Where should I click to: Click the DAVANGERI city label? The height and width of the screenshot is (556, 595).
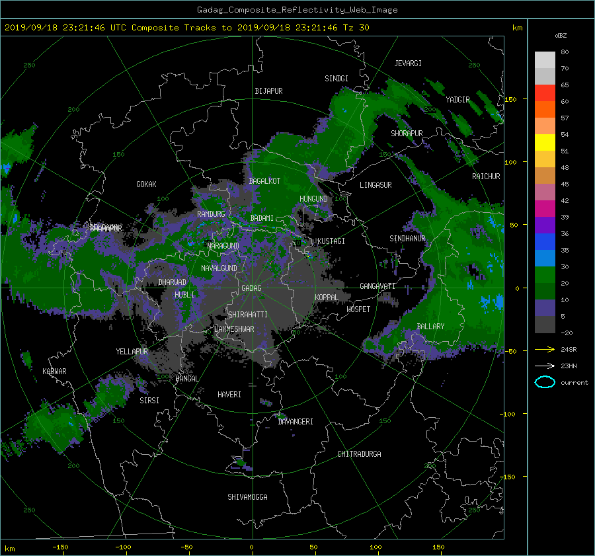tap(296, 422)
